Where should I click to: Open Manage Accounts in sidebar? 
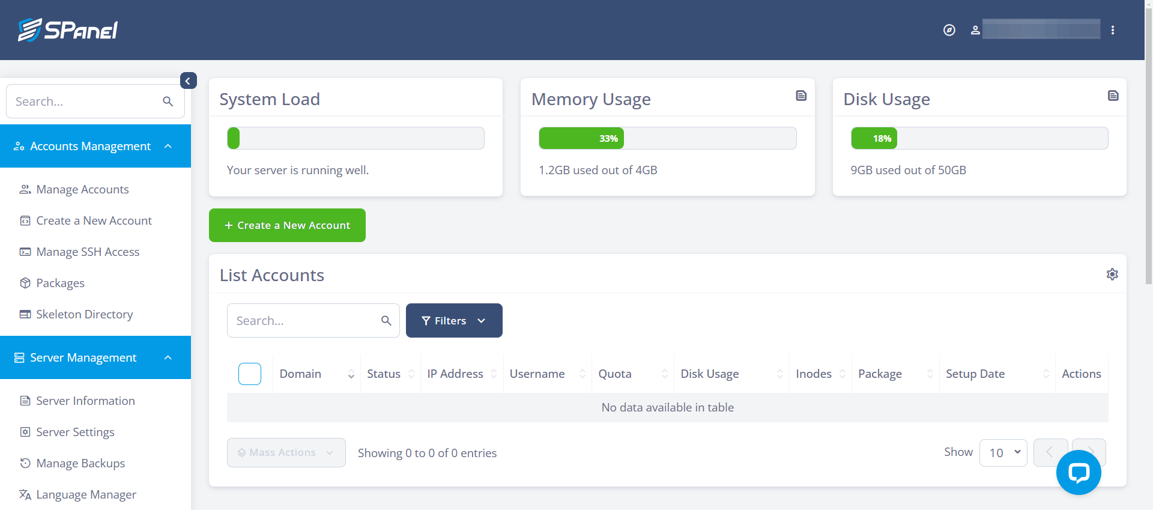click(x=82, y=189)
